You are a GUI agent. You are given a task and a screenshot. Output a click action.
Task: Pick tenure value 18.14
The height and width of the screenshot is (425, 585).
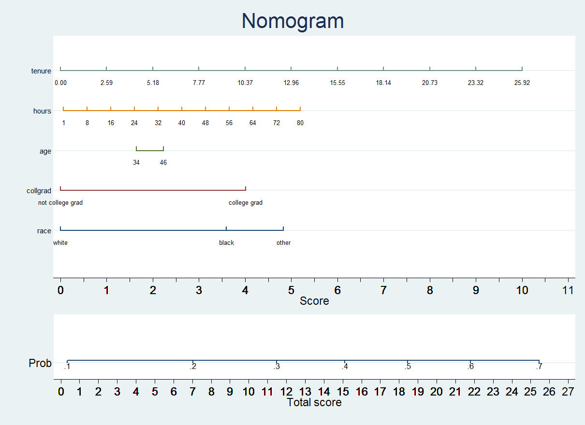tap(383, 83)
